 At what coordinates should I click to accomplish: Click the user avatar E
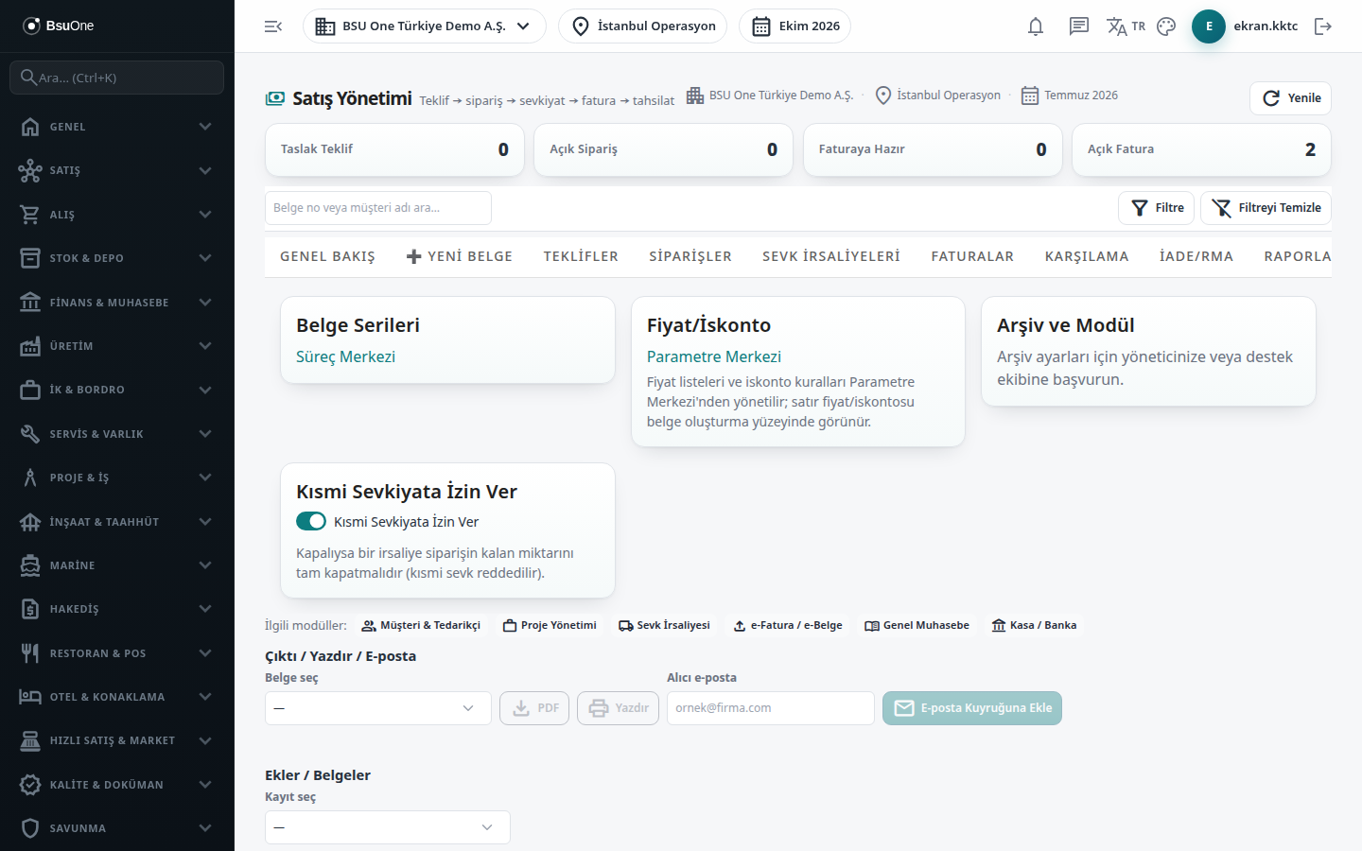(1209, 26)
